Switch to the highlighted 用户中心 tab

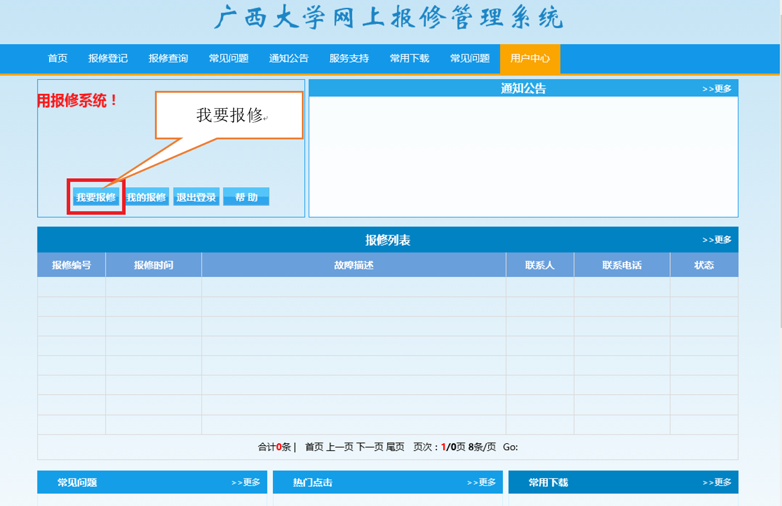click(x=530, y=58)
